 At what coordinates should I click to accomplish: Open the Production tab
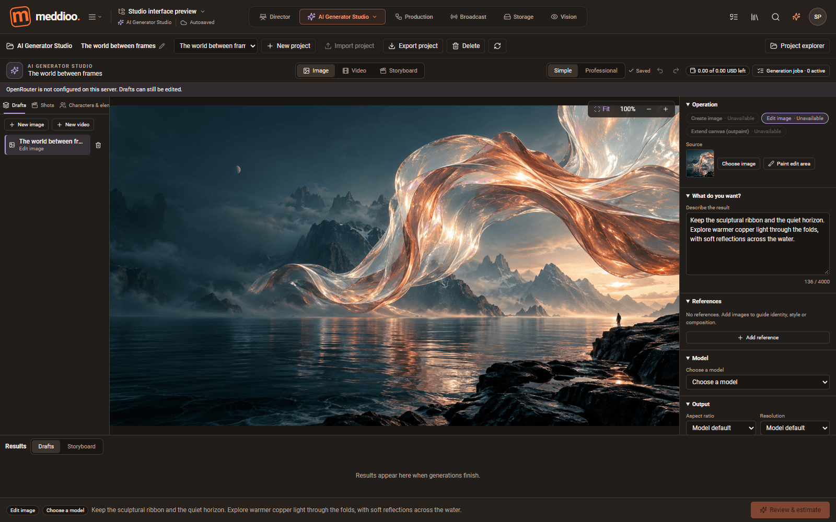click(x=414, y=17)
